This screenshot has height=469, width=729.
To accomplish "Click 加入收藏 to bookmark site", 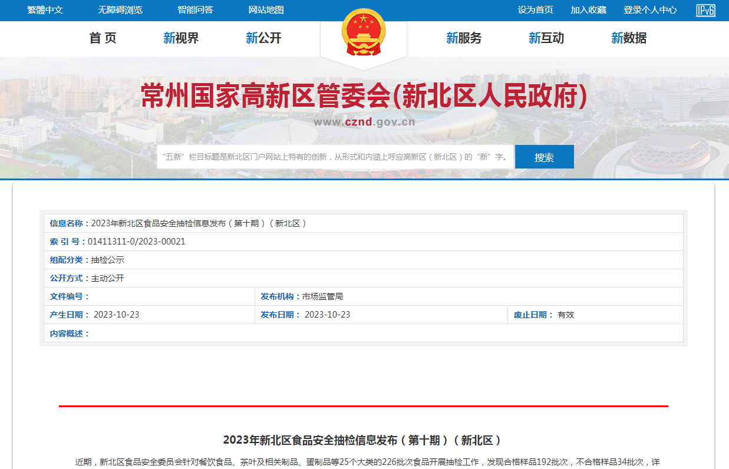I will coord(588,10).
